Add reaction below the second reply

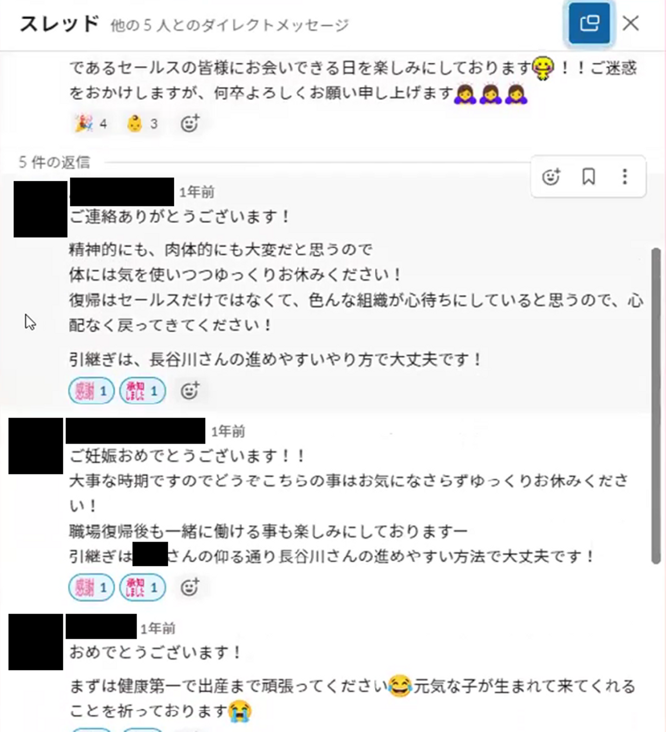pos(190,587)
